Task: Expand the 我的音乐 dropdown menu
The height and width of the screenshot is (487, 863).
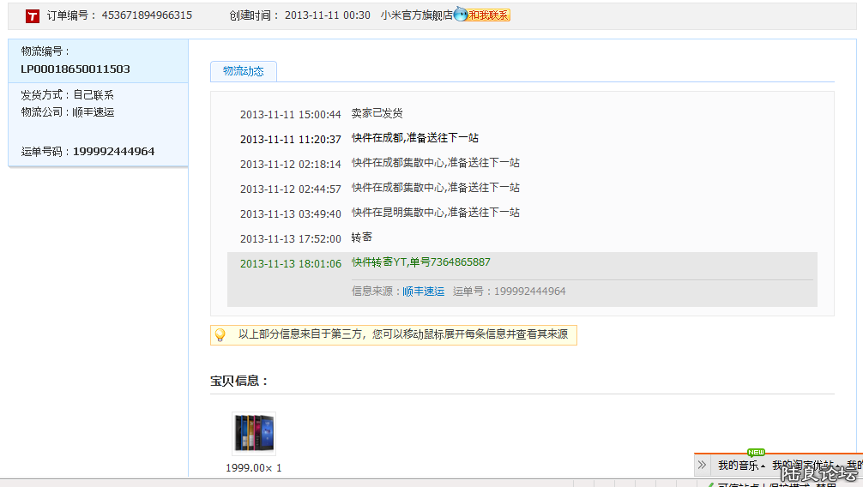Action: (740, 466)
